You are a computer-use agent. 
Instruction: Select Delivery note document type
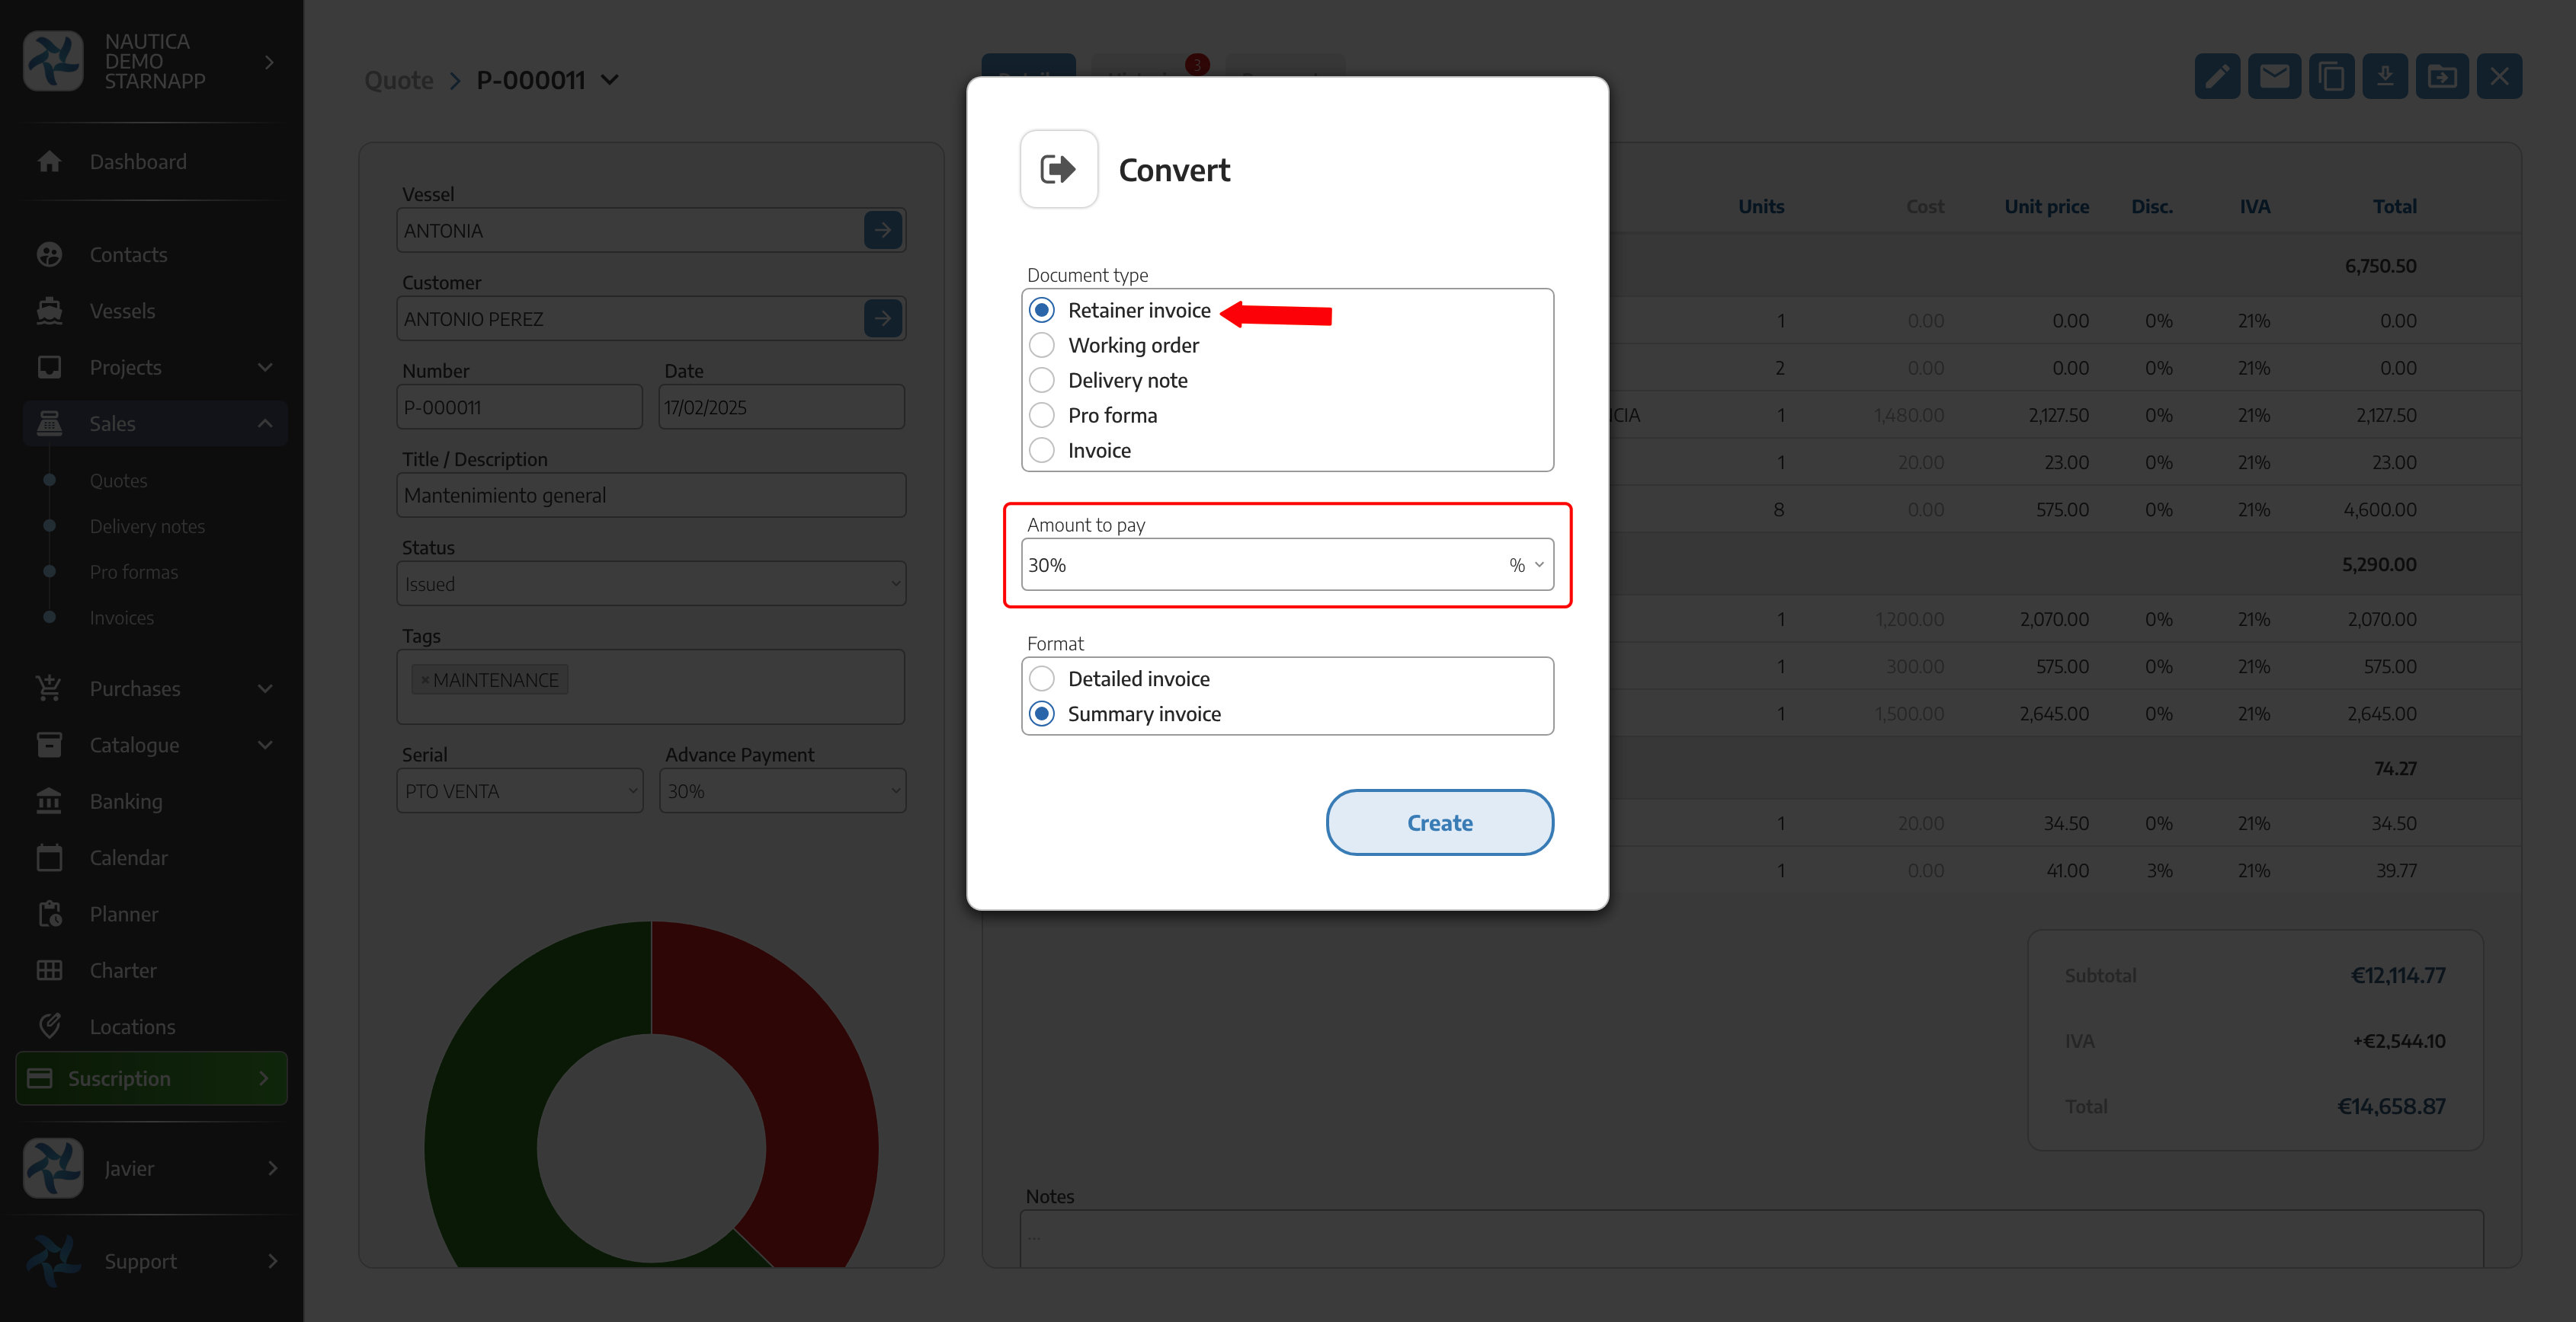click(1042, 380)
